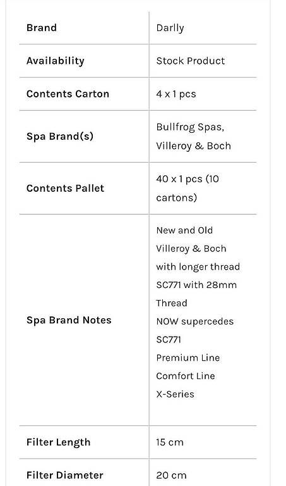286x486 pixels.
Task: Select the Stock Product value
Action: point(191,61)
